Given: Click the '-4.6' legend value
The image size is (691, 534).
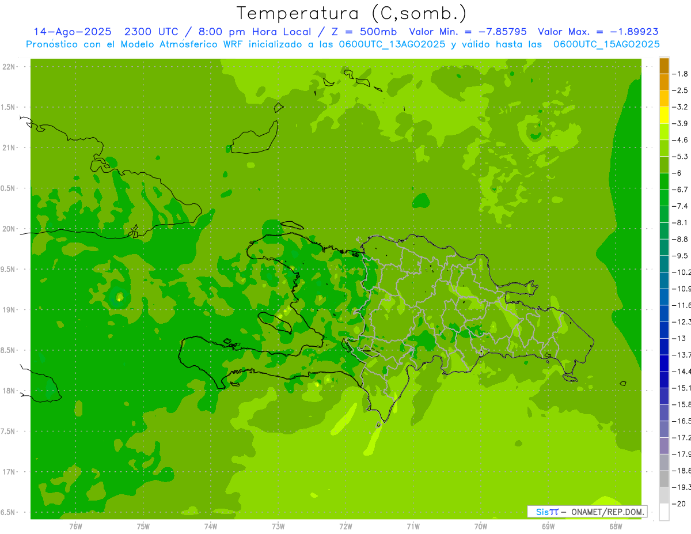Looking at the screenshot, I should point(680,140).
